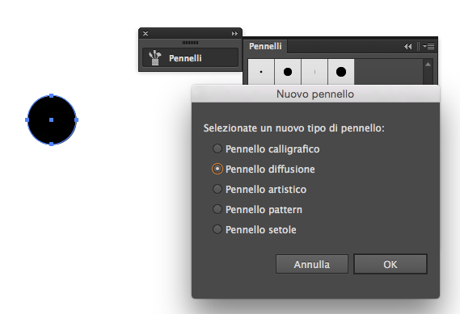Expand the collapsed panel dock arrows
Viewport: 460px width, 314px height.
(x=234, y=33)
